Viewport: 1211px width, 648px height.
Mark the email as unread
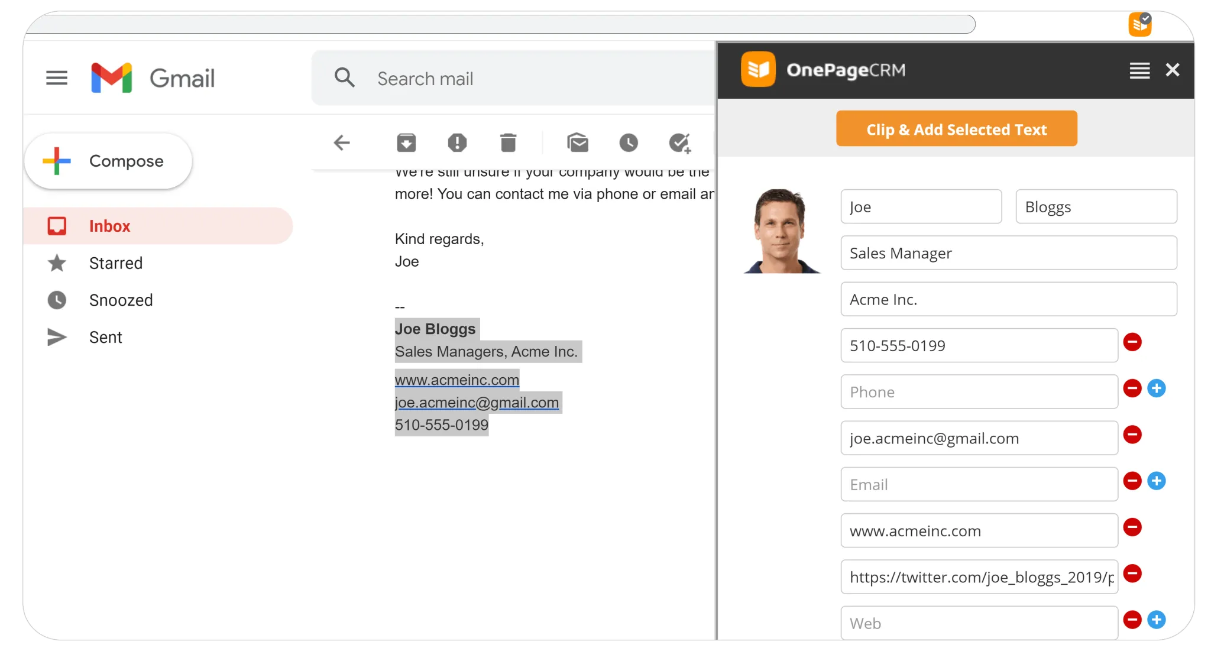pos(578,142)
